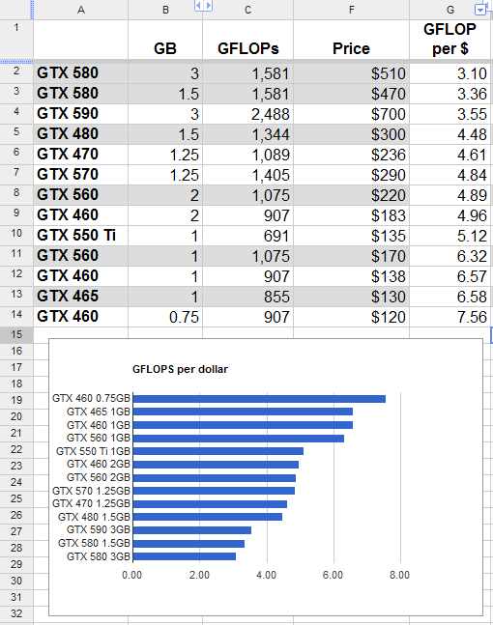Click the GFLOP per $ header cell
This screenshot has width=493, height=625.
click(449, 40)
